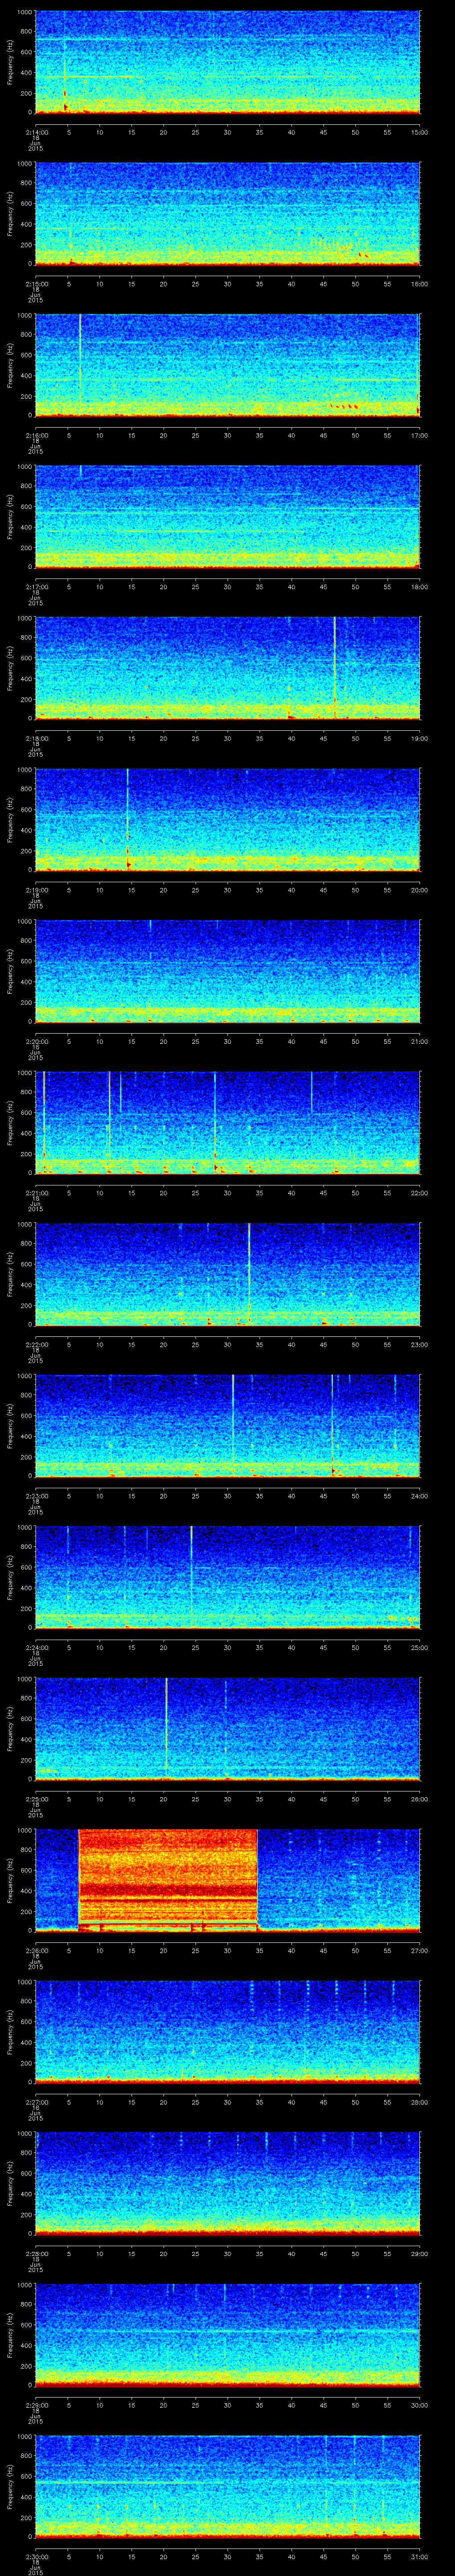
Task: Click the 2:16:00 start time label
Action: [36, 435]
